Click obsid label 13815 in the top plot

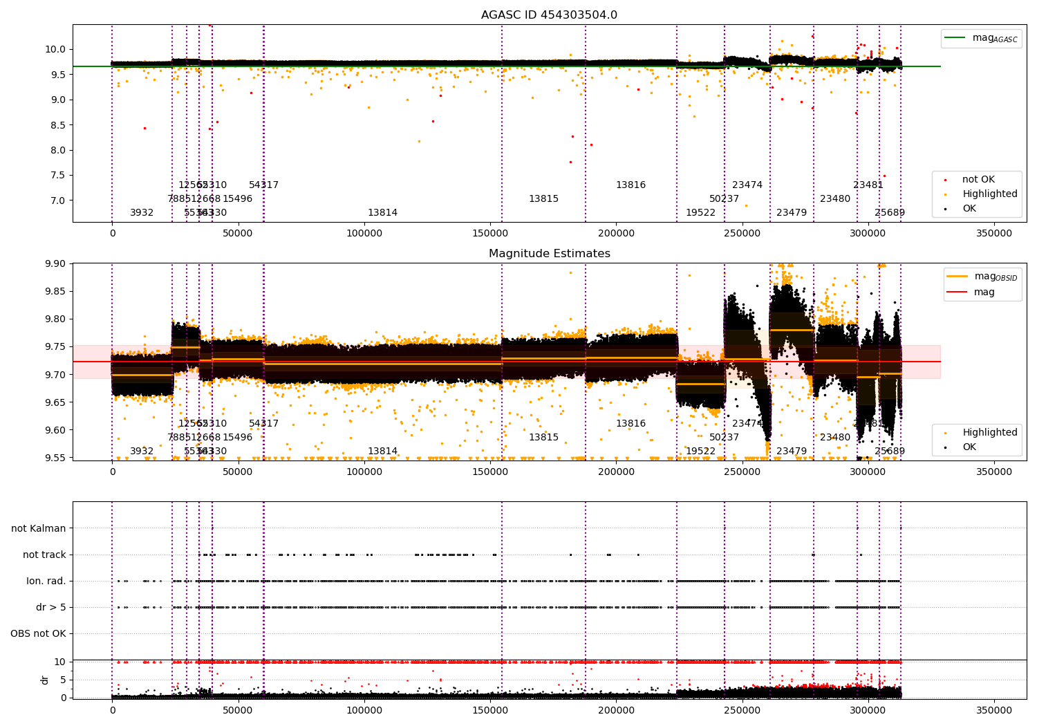(x=543, y=199)
